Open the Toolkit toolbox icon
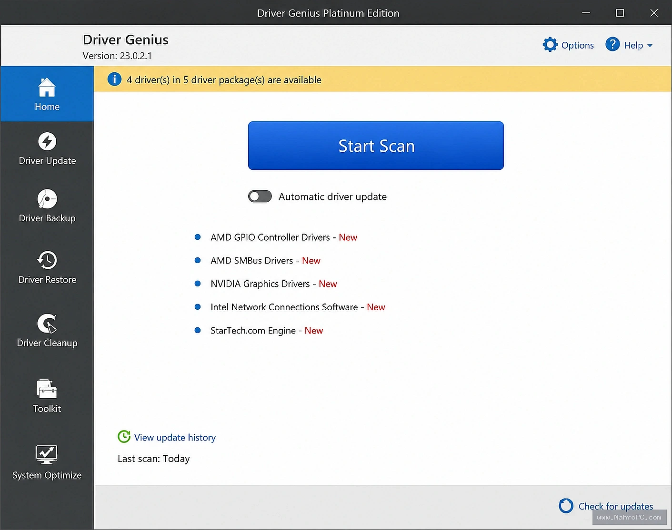This screenshot has width=672, height=530. (47, 389)
